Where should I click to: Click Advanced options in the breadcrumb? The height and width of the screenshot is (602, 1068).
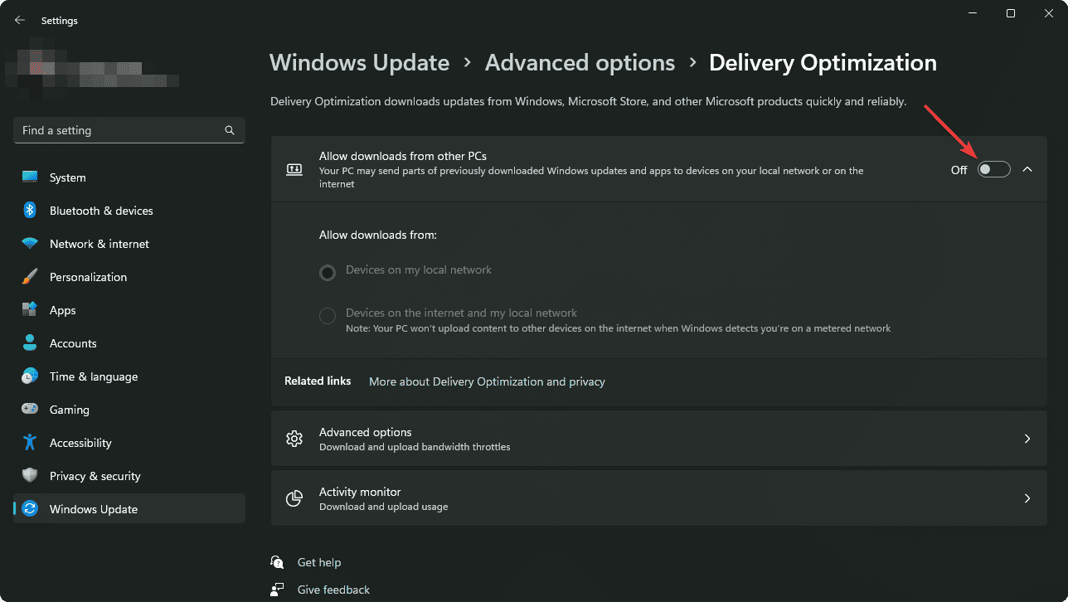(580, 62)
